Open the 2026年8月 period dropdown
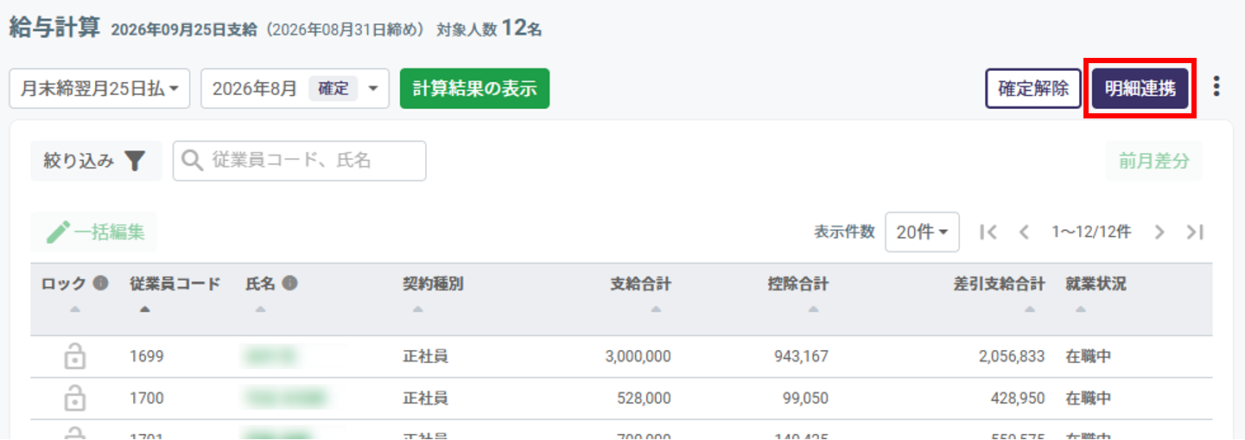This screenshot has width=1245, height=440. click(x=295, y=88)
